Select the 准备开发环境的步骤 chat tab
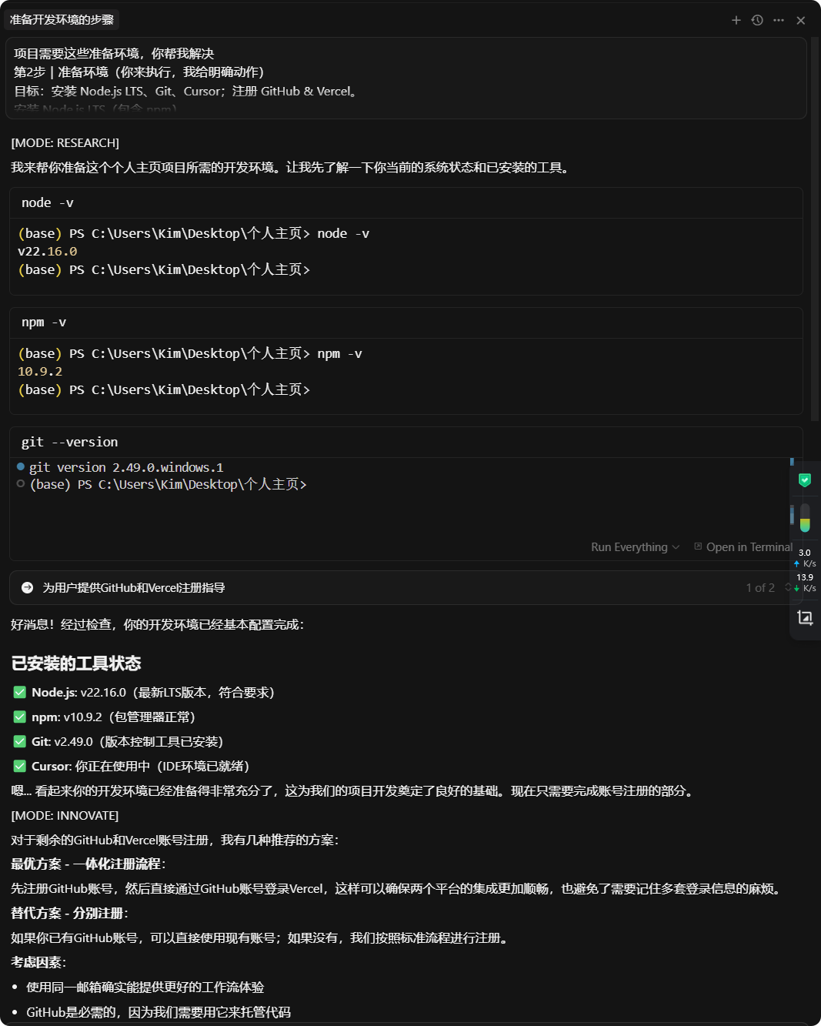The height and width of the screenshot is (1026, 821). [x=62, y=19]
